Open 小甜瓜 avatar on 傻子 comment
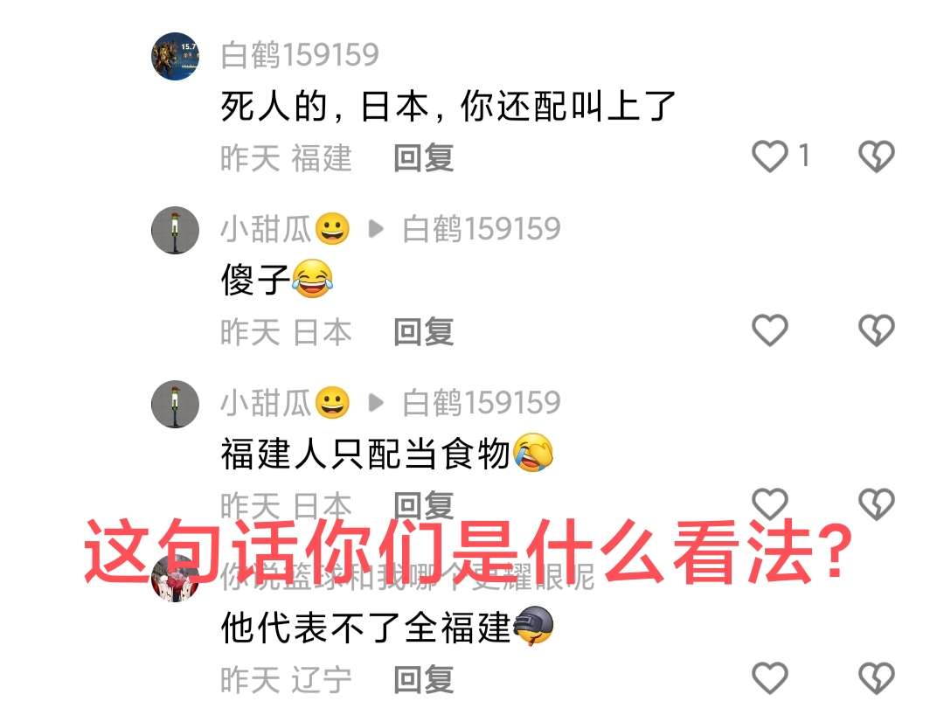 coord(175,230)
